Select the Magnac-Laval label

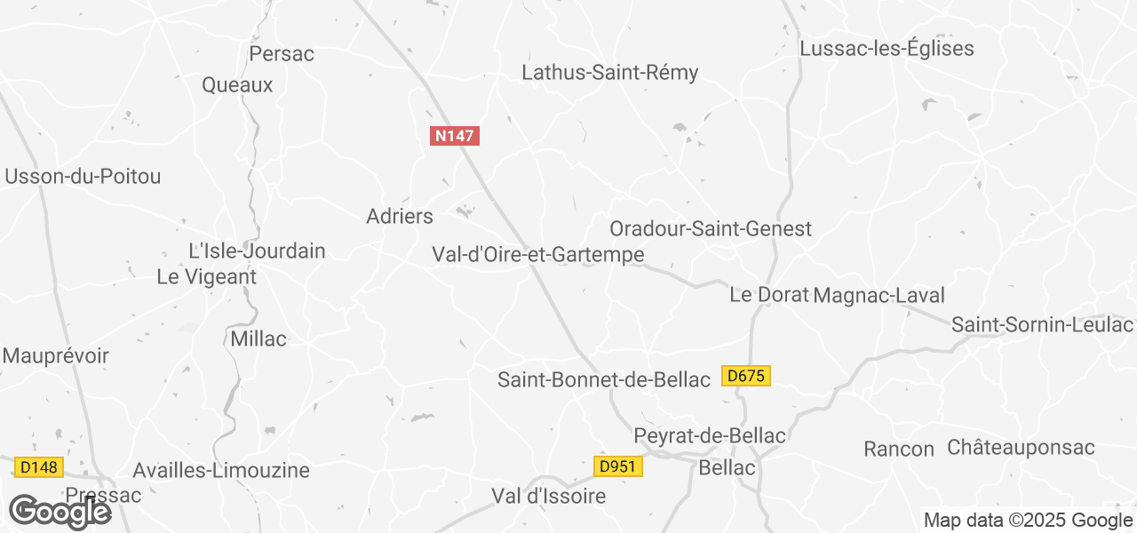tap(879, 295)
